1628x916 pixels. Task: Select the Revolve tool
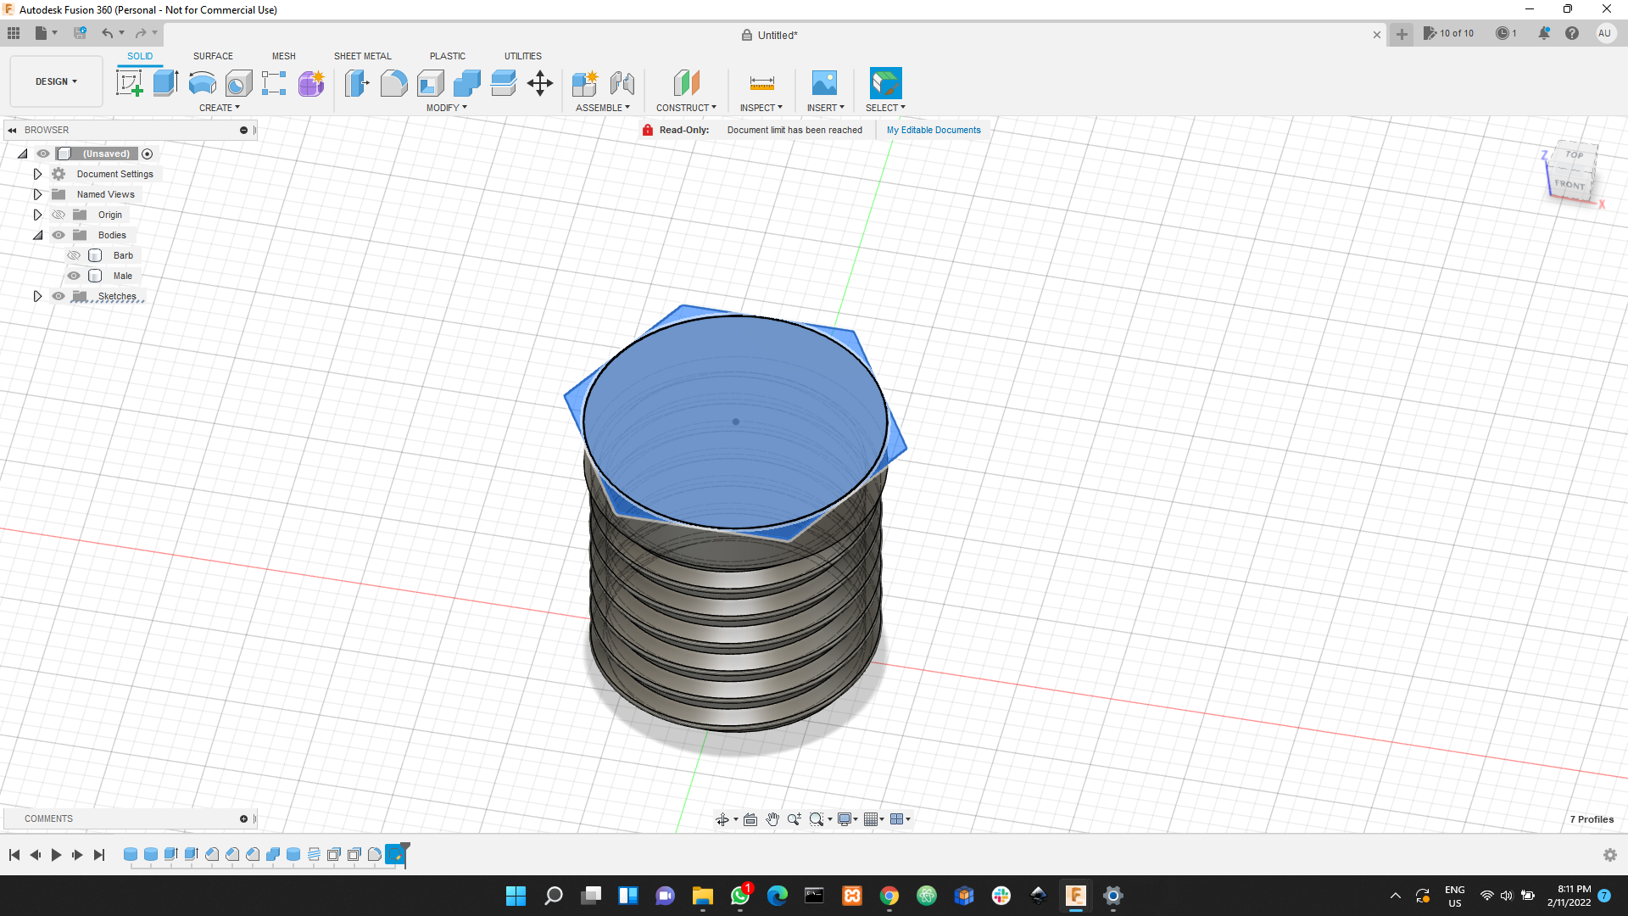(x=202, y=83)
